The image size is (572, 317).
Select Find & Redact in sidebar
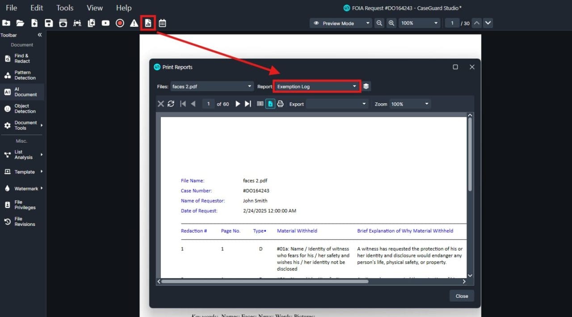coord(22,59)
